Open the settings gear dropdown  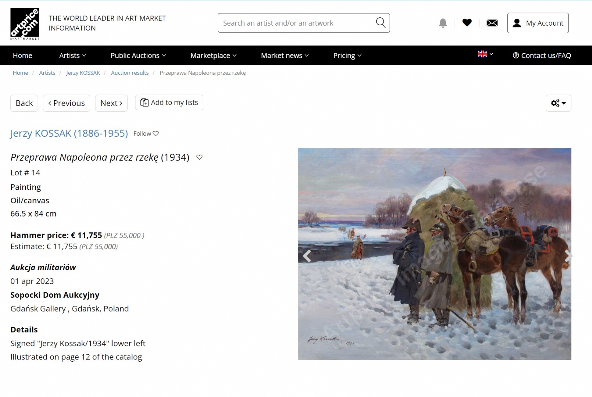[x=558, y=103]
